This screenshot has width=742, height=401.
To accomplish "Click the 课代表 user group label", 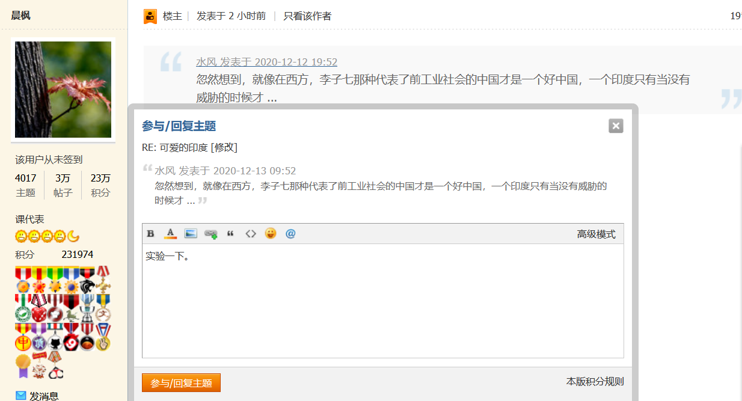I will coord(30,219).
